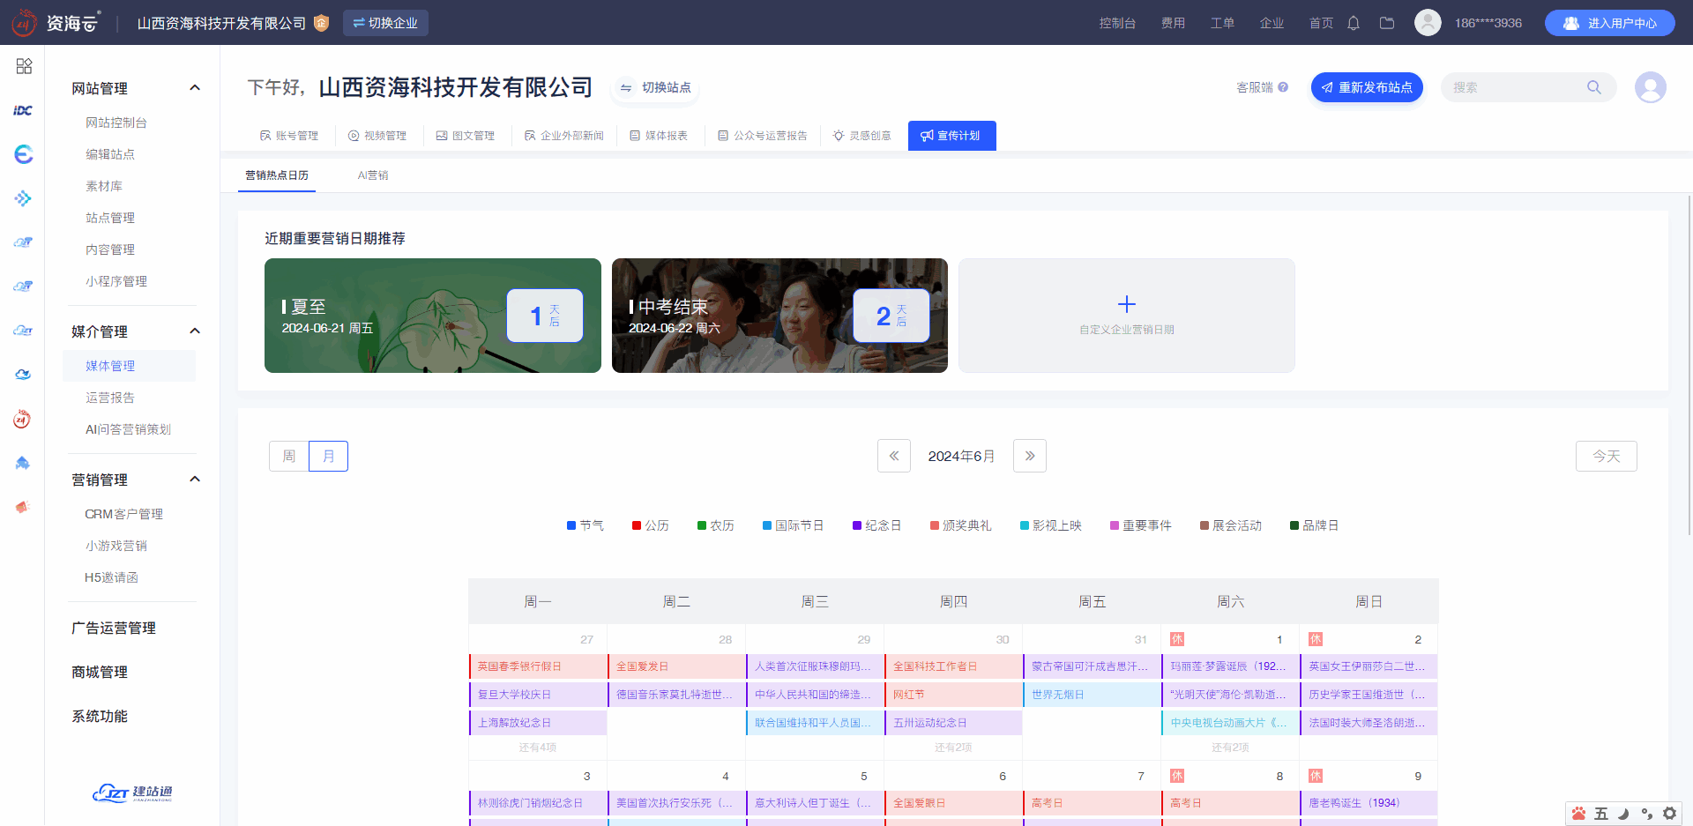Toggle the 国际节日 legend filter
Screen dimensions: 1693x826
pos(793,525)
